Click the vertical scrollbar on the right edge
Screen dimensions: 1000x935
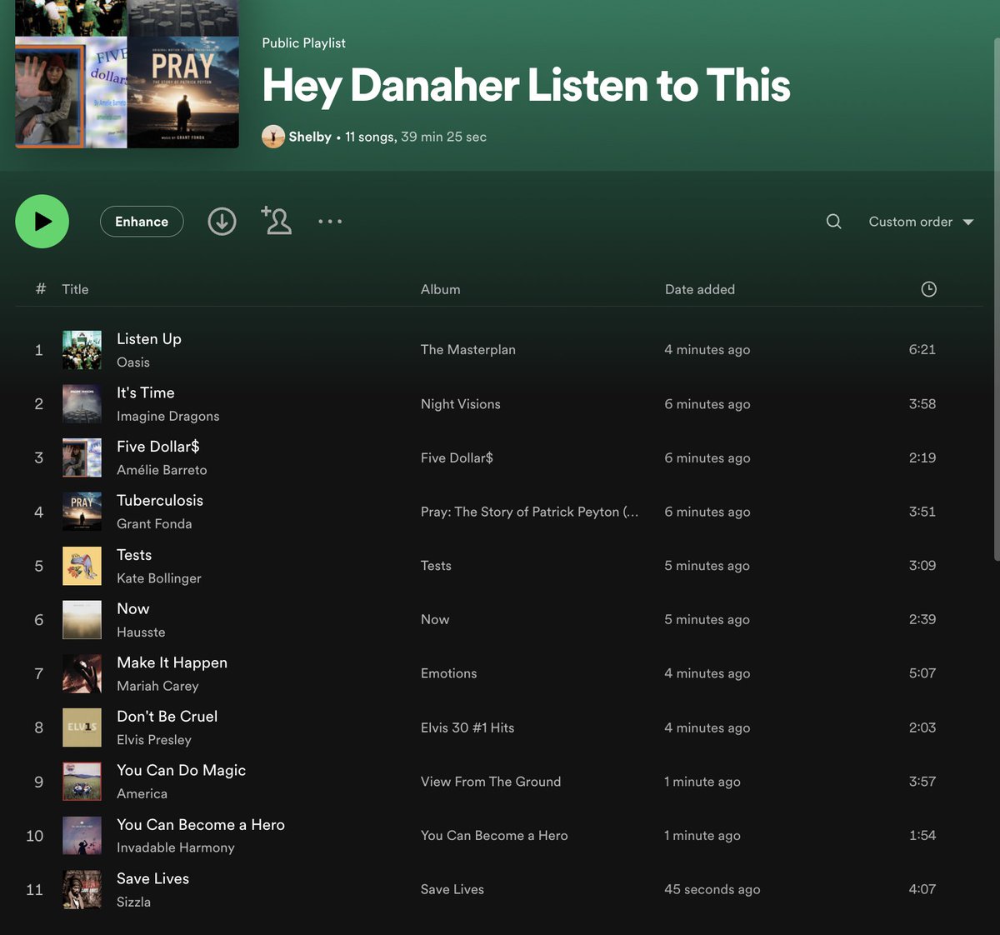coord(997,300)
